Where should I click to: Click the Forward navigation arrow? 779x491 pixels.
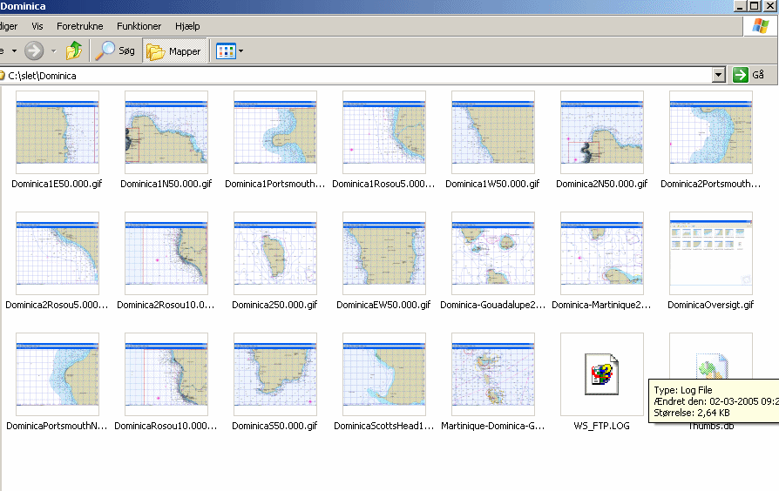tap(34, 50)
